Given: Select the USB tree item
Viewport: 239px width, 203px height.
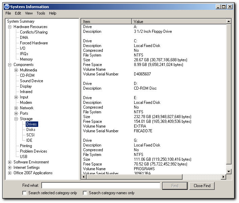Looking at the screenshot, I should 24,157.
